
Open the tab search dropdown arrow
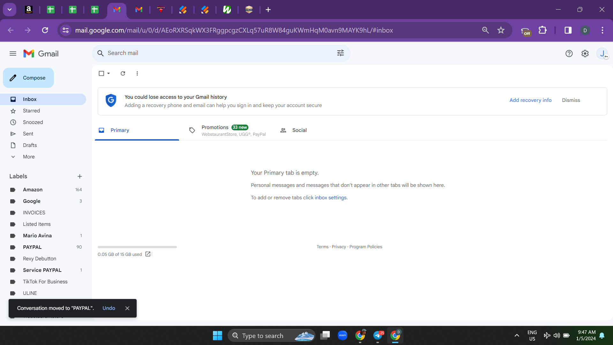click(x=10, y=10)
